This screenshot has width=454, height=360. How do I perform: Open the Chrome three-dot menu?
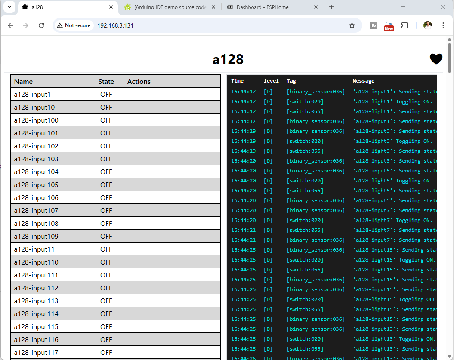pos(443,25)
